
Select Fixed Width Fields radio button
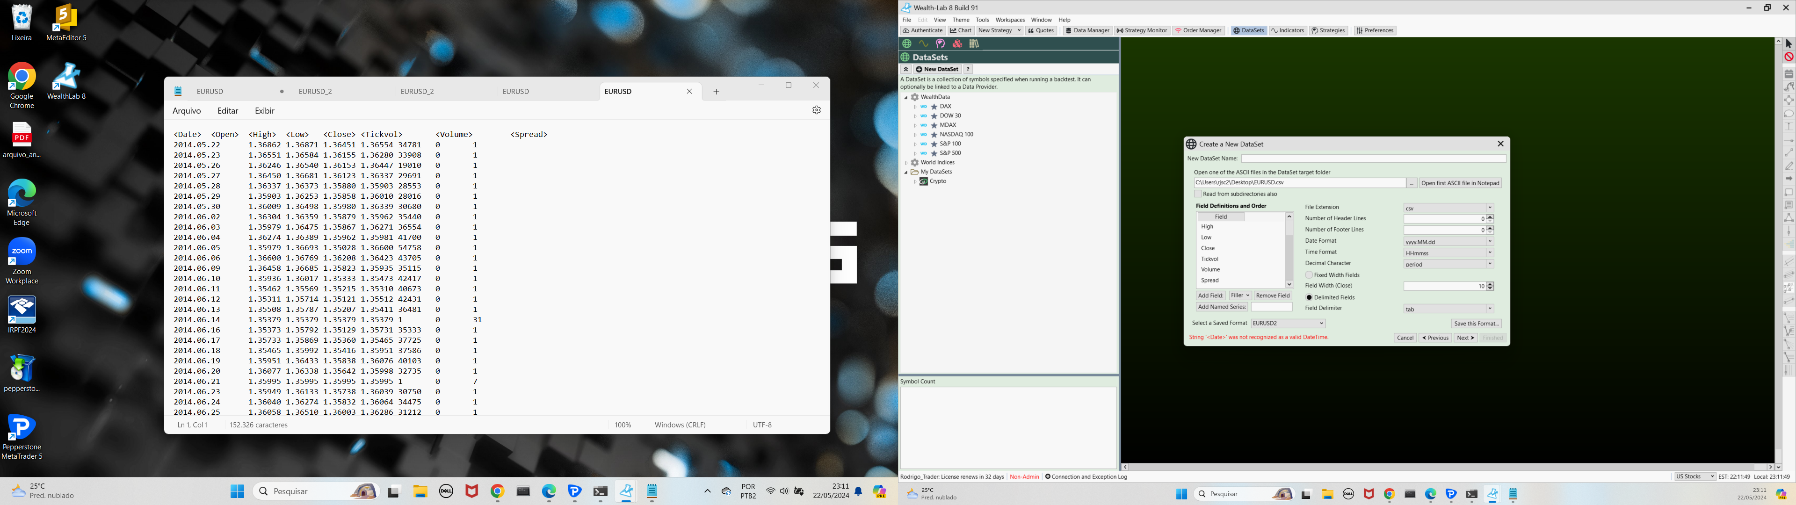click(x=1310, y=275)
